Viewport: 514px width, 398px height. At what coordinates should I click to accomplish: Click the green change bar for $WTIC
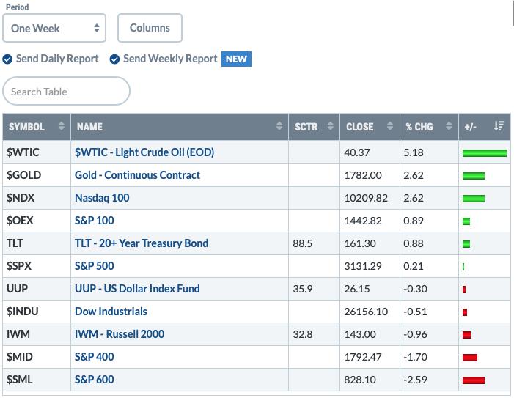point(485,153)
